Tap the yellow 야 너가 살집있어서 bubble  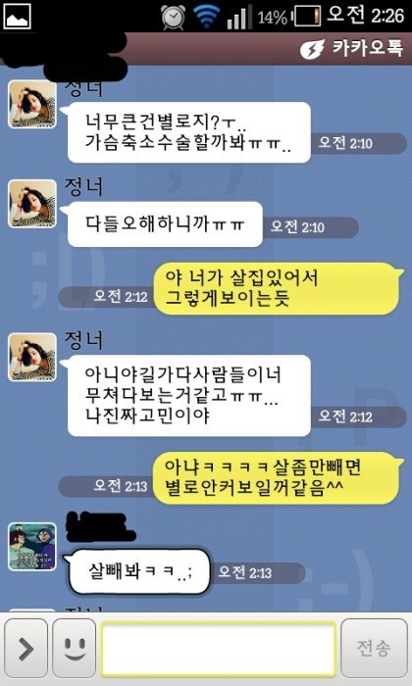pos(279,288)
